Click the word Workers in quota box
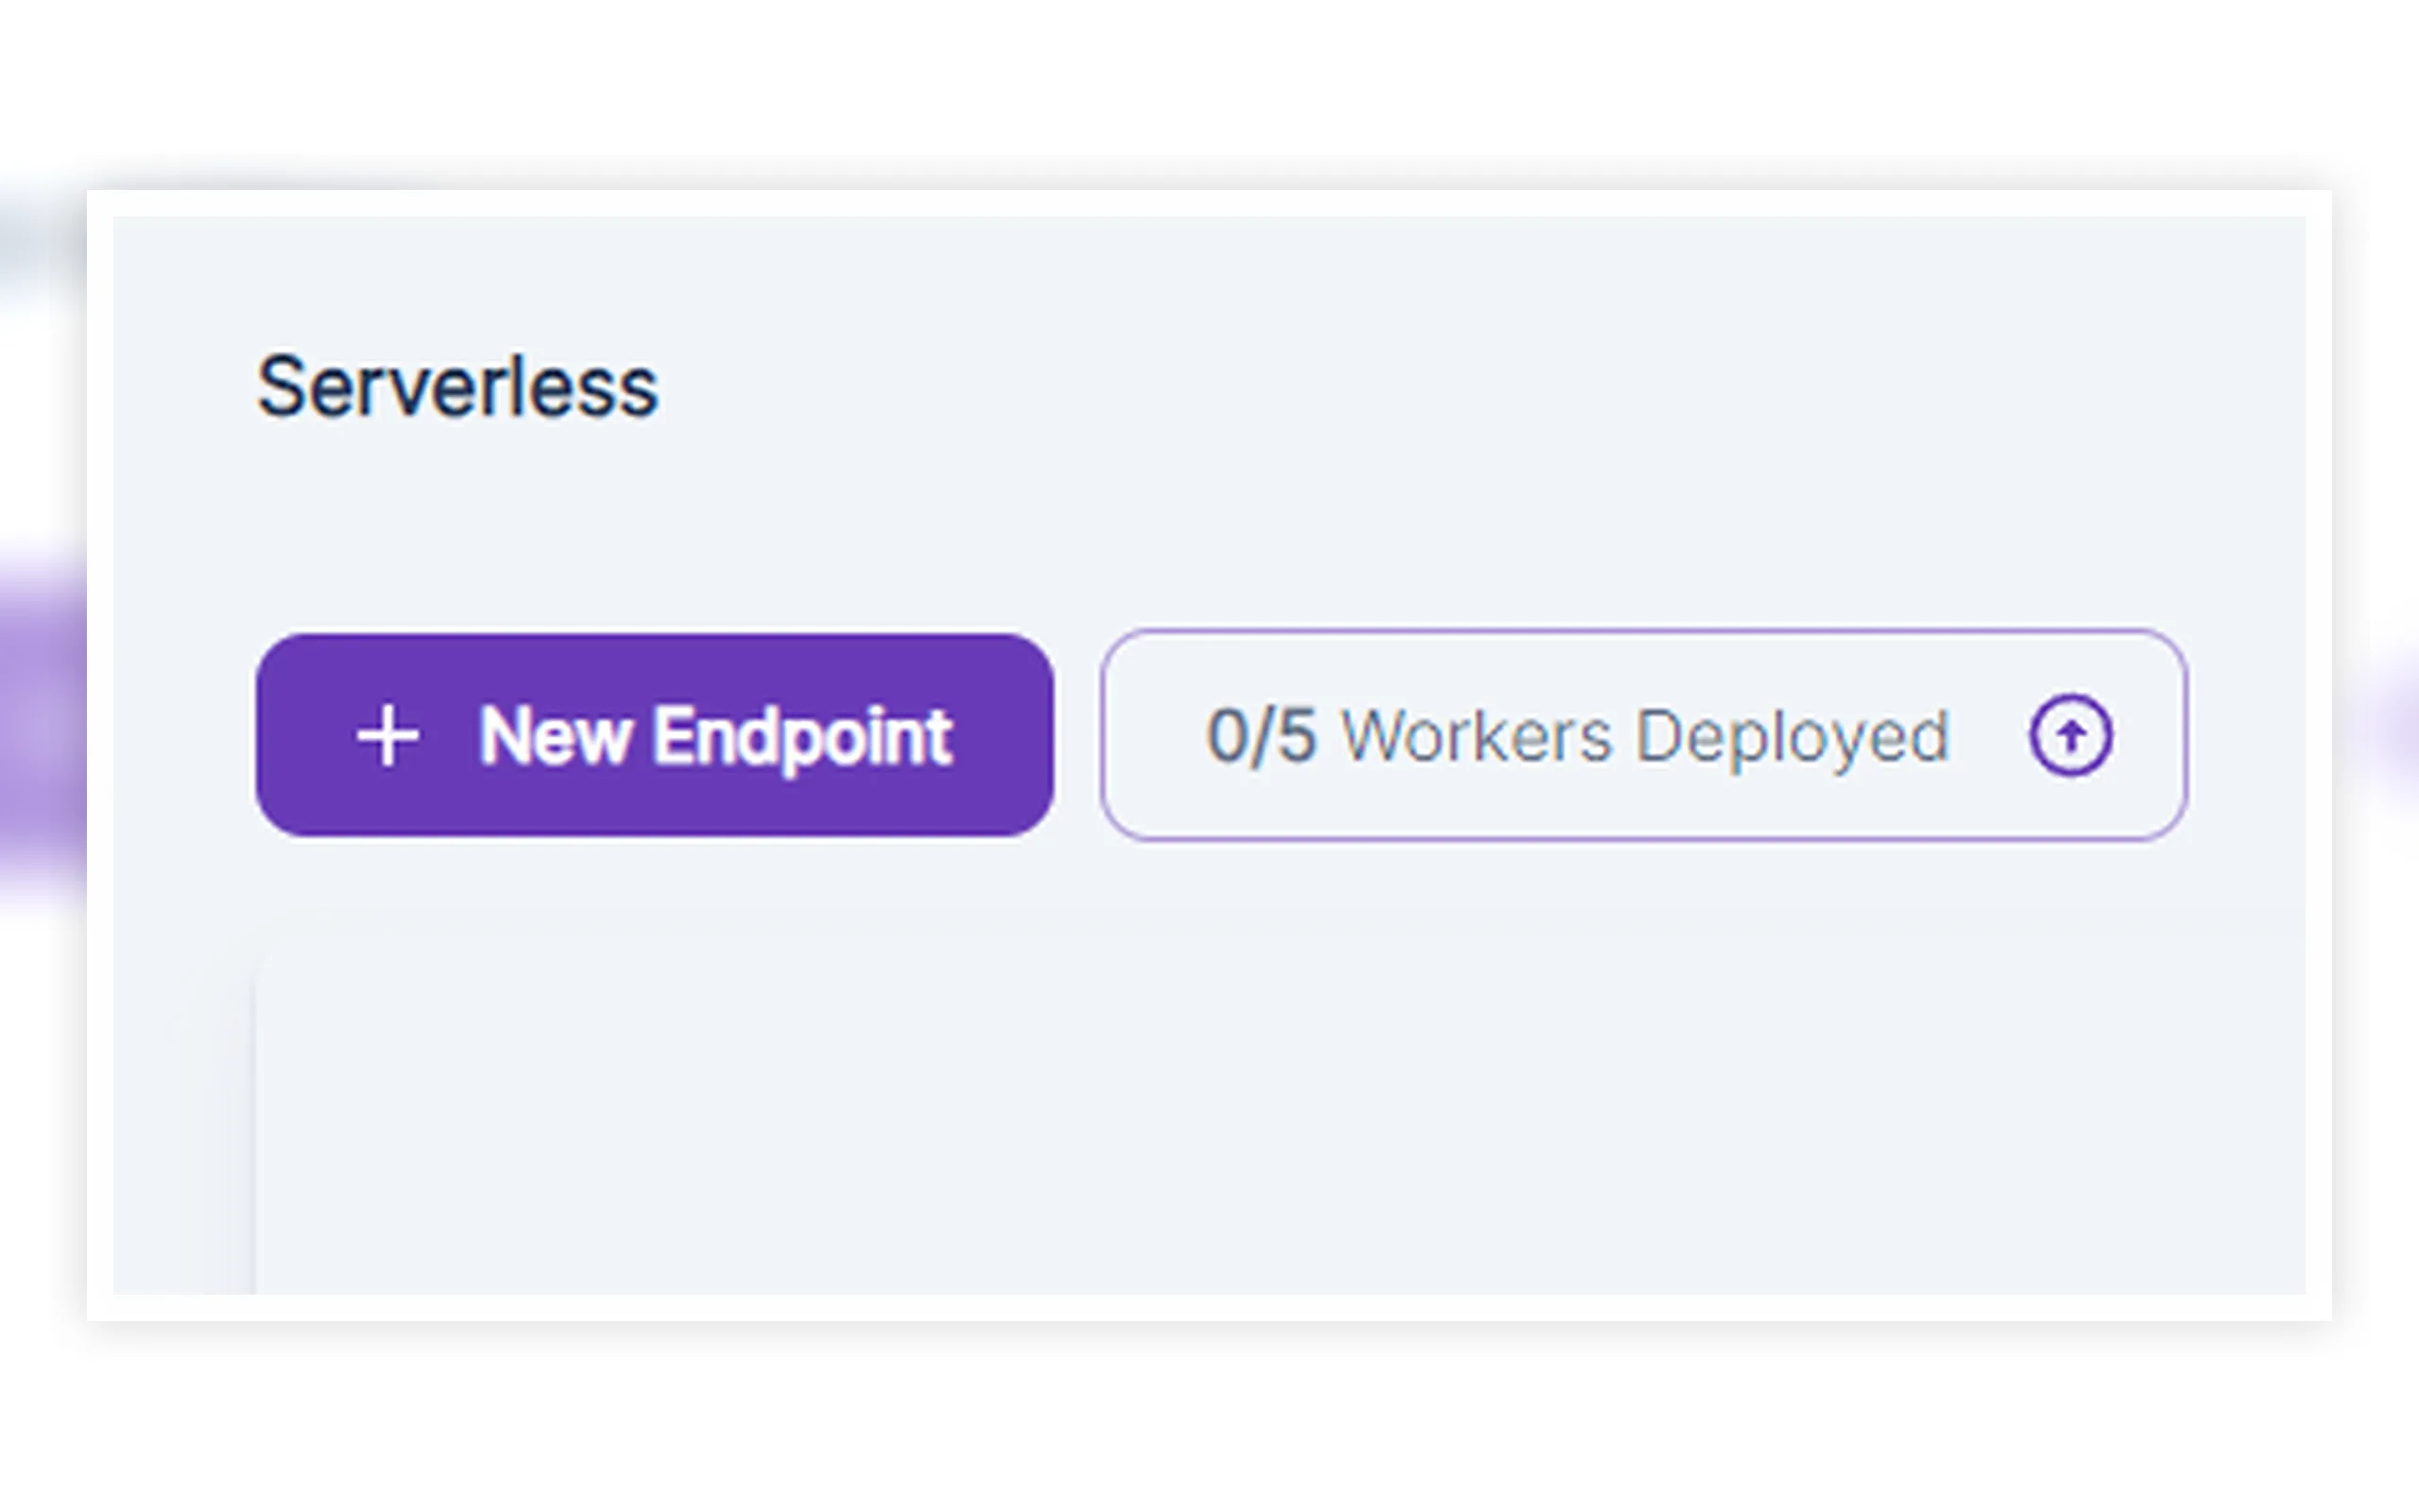 pos(1476,736)
